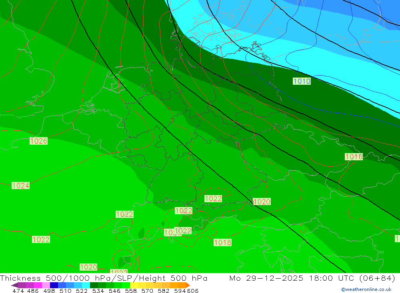Click the bright magenta legend swatch

[x=38, y=285]
